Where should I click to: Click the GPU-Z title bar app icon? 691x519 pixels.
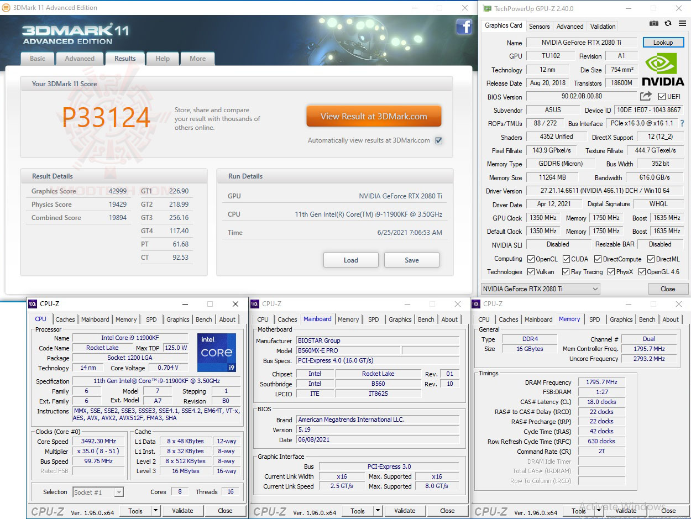486,8
